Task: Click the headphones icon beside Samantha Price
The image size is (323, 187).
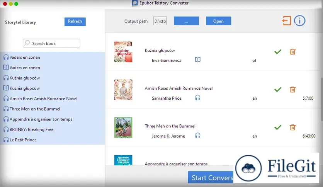Action: click(197, 97)
